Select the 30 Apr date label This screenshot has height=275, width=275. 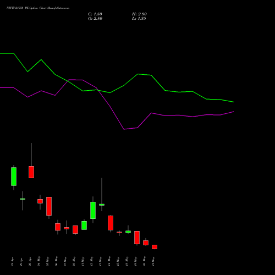click(30, 262)
